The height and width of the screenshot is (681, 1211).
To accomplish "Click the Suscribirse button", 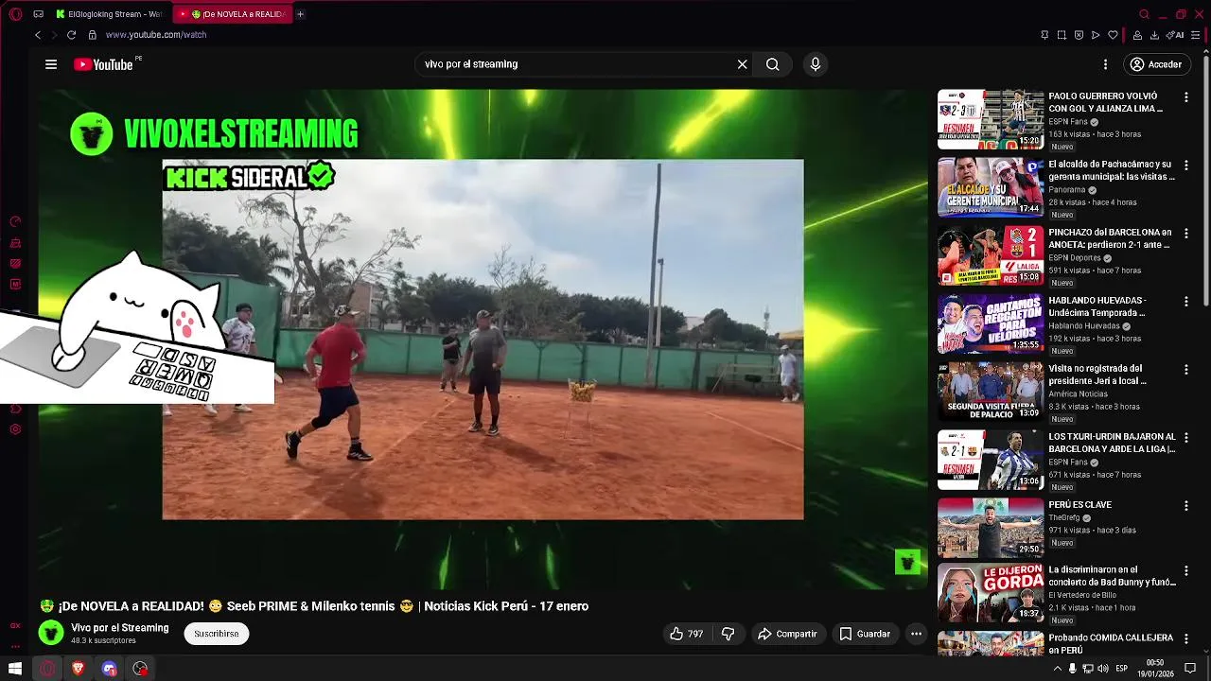I will pos(217,634).
